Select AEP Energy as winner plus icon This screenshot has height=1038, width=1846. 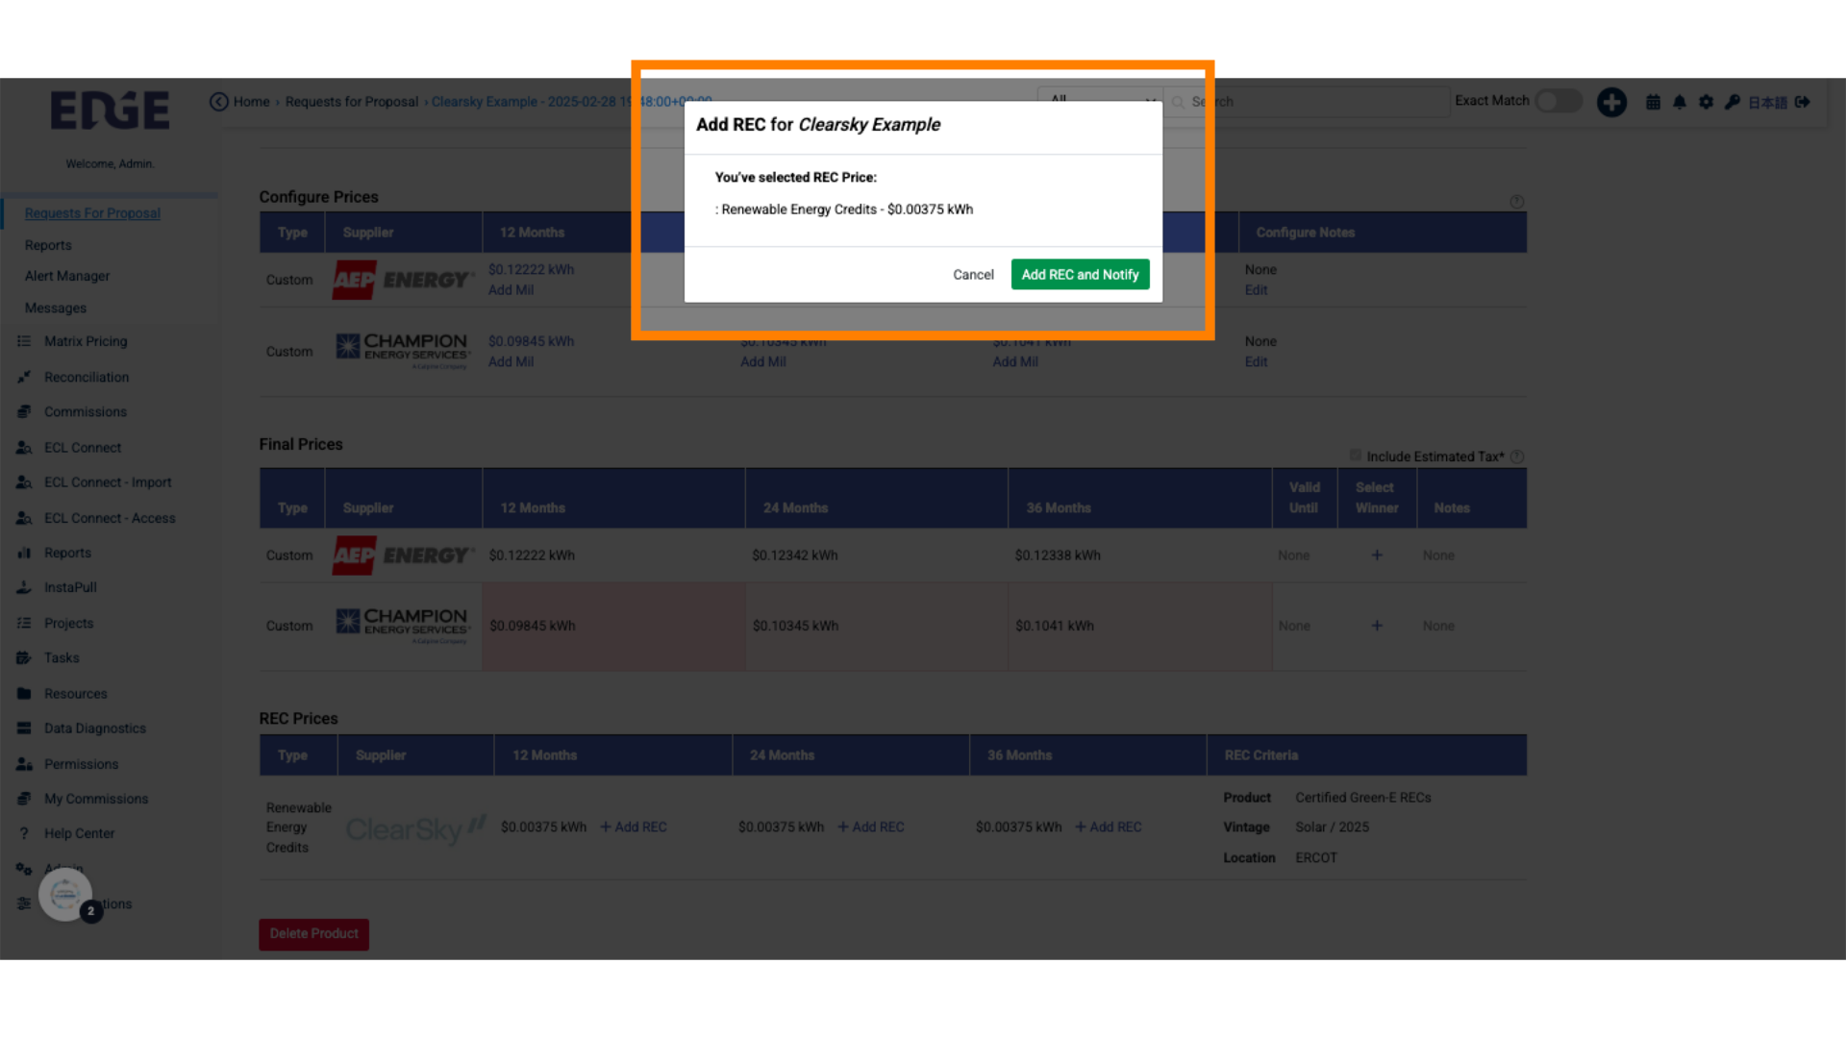click(x=1377, y=556)
